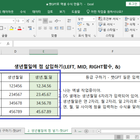140x140 pixels.
Task: Click the merge and center icon
Action: (x=69, y=28)
